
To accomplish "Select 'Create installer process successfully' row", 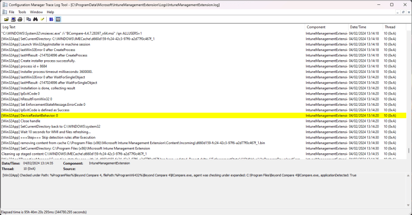I will click(x=204, y=61).
